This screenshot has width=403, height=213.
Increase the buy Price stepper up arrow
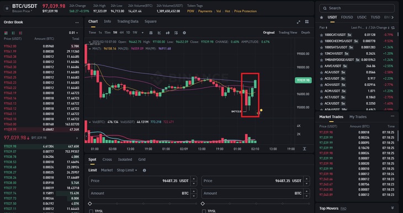(x=194, y=179)
